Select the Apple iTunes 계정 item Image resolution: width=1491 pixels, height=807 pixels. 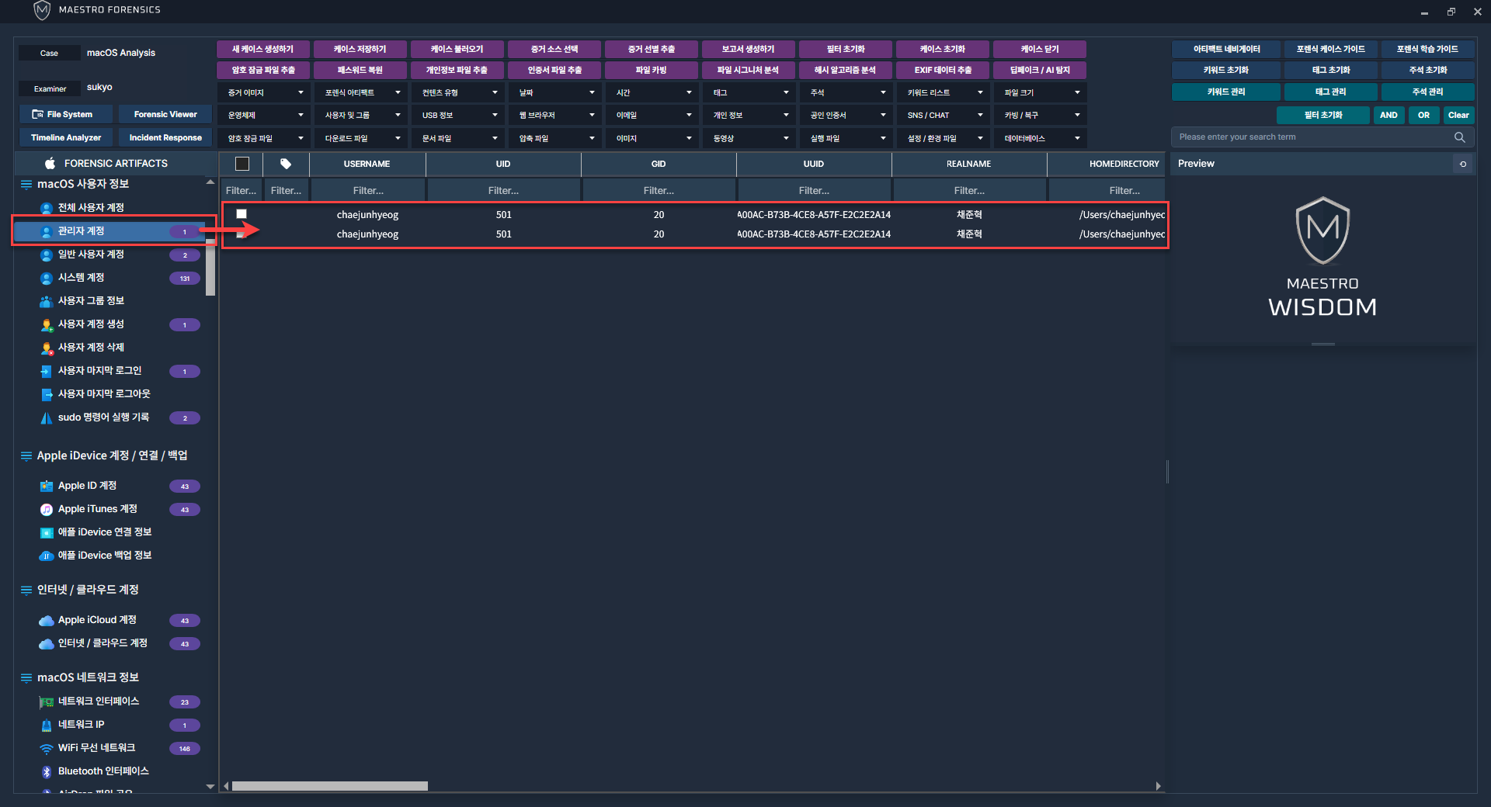tap(97, 509)
